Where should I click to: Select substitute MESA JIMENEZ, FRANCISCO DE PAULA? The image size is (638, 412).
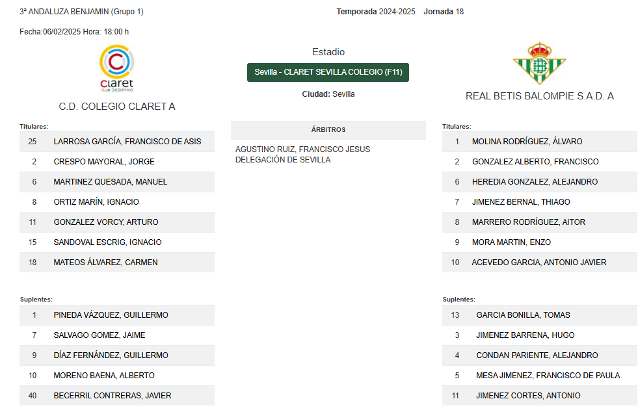(x=540, y=376)
